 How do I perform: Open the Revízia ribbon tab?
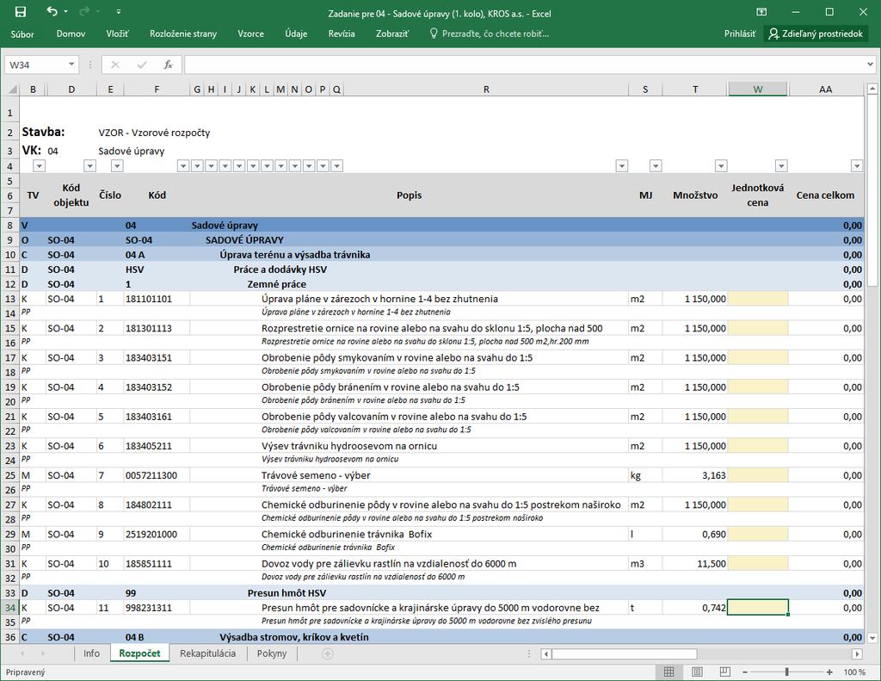[x=342, y=34]
